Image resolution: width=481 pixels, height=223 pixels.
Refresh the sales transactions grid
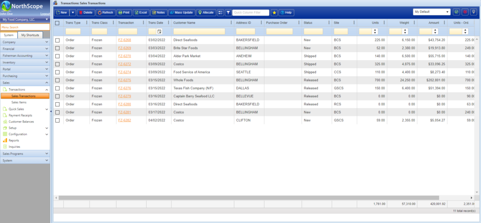pyautogui.click(x=105, y=13)
